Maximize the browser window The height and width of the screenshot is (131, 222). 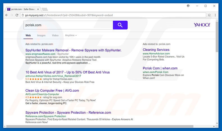tap(205, 6)
